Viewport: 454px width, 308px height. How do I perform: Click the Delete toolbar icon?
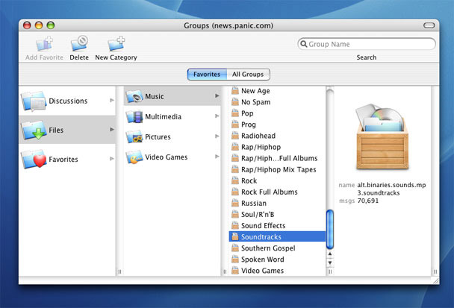[79, 44]
